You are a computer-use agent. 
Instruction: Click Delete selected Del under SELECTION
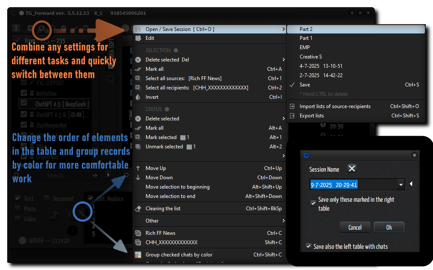tap(210, 60)
